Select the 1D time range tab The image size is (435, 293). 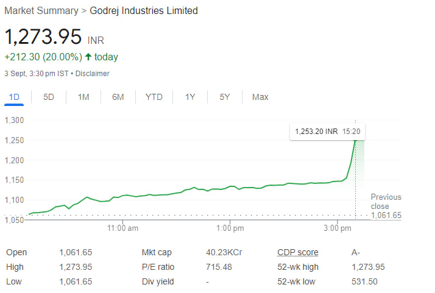point(14,97)
